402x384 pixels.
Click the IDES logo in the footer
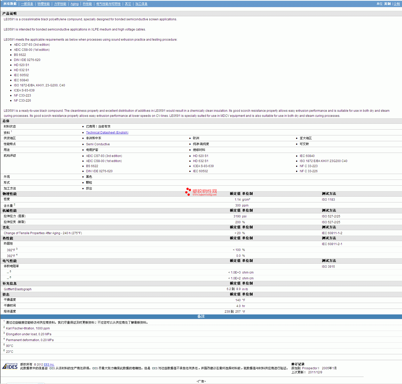(10, 366)
